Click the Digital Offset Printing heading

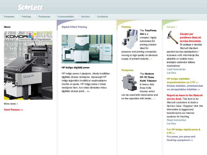(x=74, y=27)
